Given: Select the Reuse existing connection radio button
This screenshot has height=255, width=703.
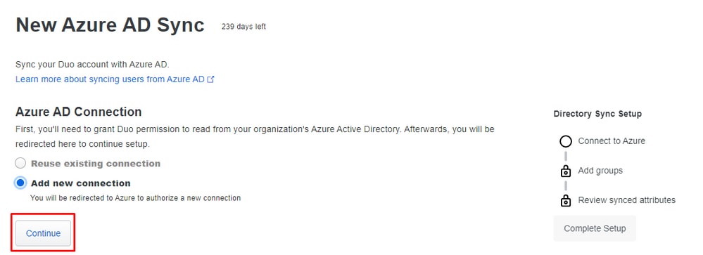Looking at the screenshot, I should [20, 163].
